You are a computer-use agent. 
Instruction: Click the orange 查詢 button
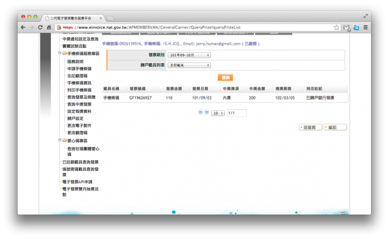coord(225,78)
